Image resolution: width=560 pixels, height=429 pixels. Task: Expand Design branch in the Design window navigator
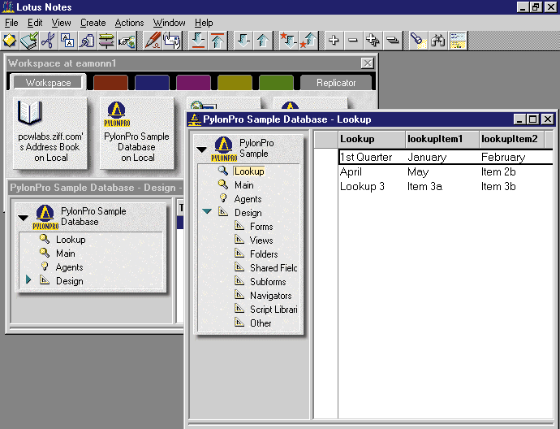click(28, 280)
